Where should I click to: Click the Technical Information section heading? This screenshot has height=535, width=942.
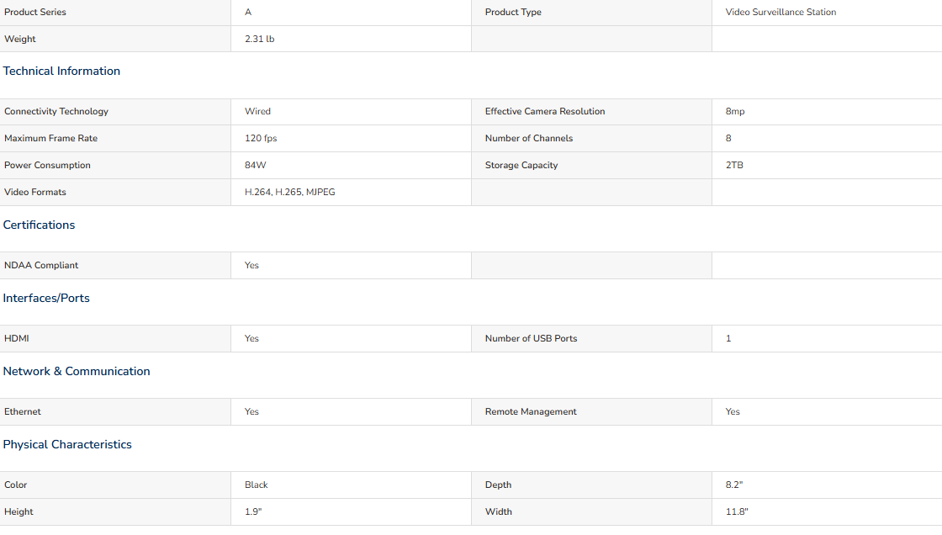coord(61,72)
